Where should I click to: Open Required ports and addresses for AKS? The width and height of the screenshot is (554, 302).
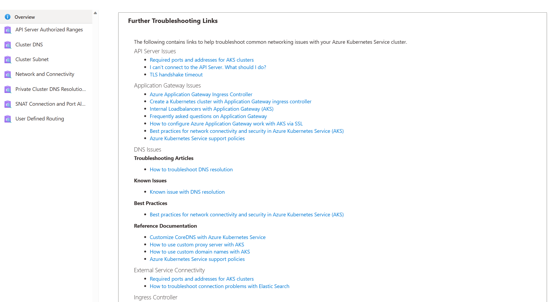point(202,60)
